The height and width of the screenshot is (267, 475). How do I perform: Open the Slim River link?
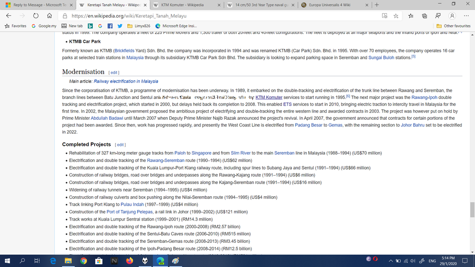[x=241, y=153]
